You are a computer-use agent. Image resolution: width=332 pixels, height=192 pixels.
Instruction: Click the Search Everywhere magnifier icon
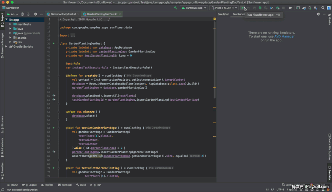(x=323, y=8)
